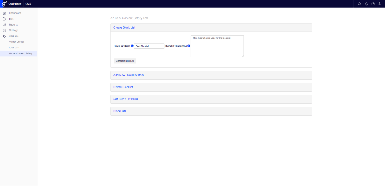Open Edit in the sidebar

pyautogui.click(x=11, y=19)
